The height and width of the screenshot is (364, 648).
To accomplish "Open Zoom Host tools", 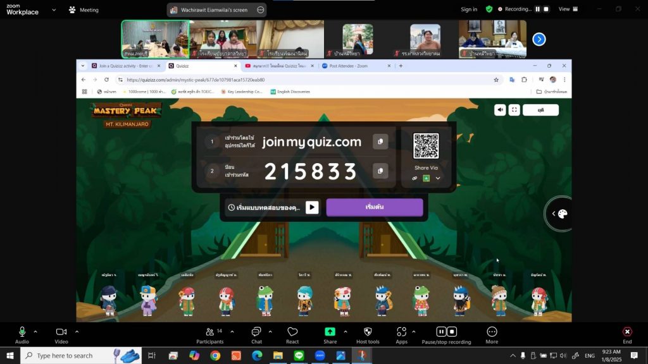I will point(368,335).
